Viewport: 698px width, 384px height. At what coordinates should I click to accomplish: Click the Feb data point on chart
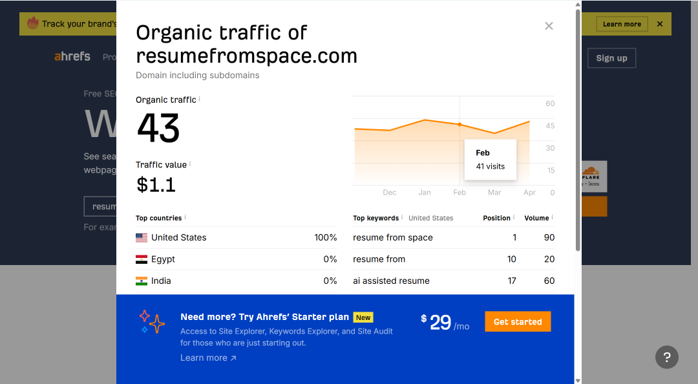tap(460, 124)
